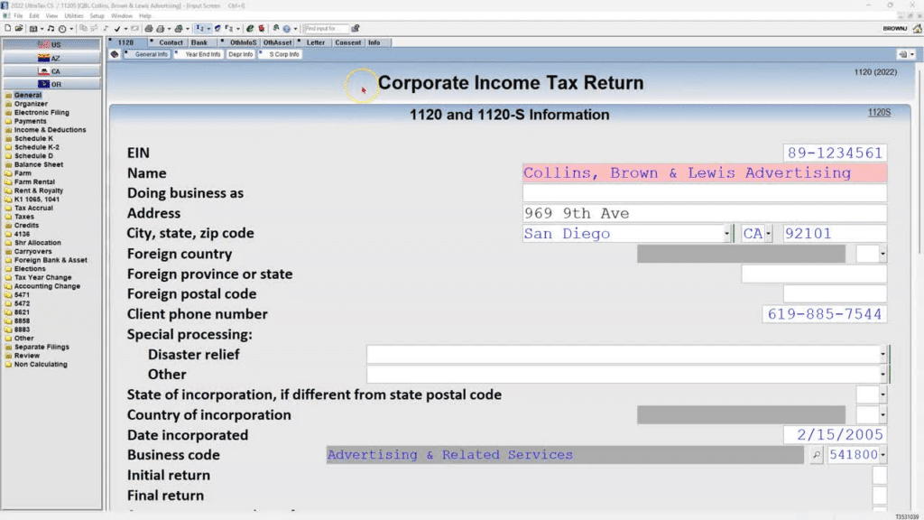The width and height of the screenshot is (924, 520).
Task: Open the General folder in sidebar
Action: click(x=27, y=95)
